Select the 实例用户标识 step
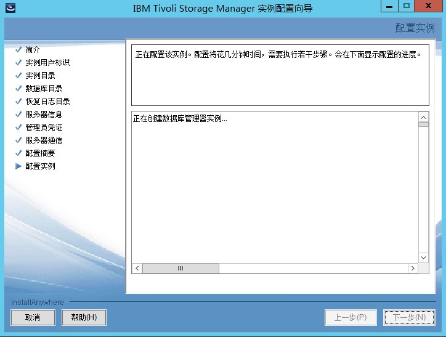 coord(47,63)
